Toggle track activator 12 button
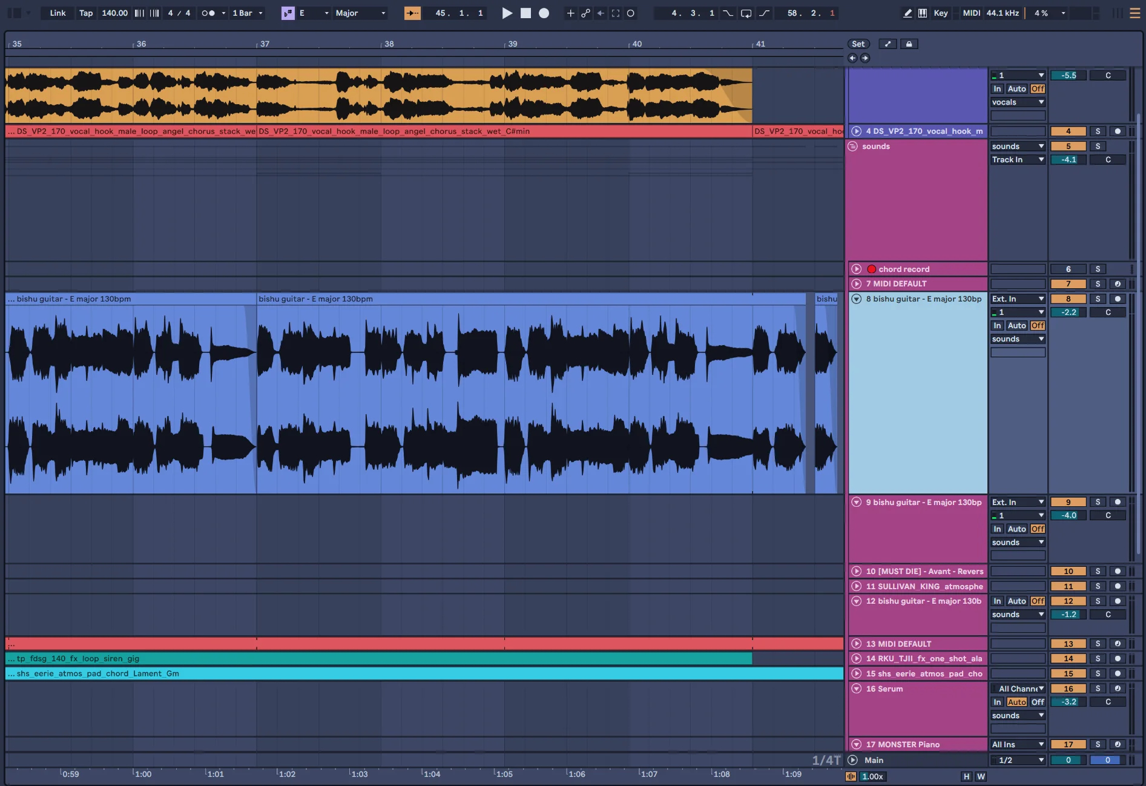Image resolution: width=1146 pixels, height=786 pixels. (1068, 601)
